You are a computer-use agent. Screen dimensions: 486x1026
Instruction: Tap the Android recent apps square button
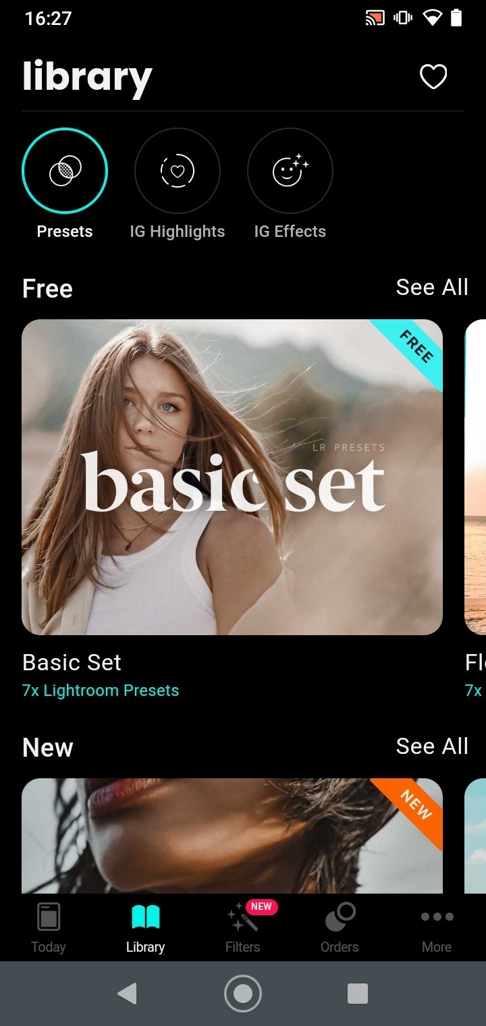point(358,994)
